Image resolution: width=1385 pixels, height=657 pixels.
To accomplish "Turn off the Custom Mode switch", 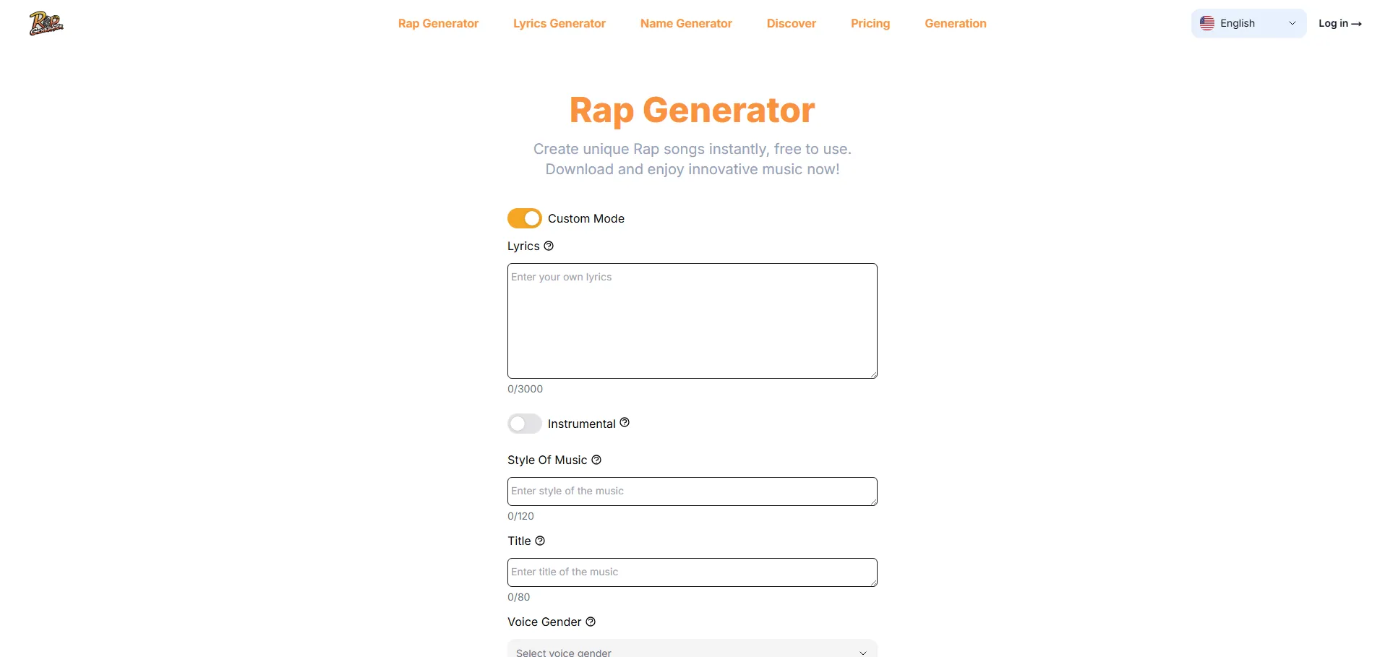I will pyautogui.click(x=525, y=218).
